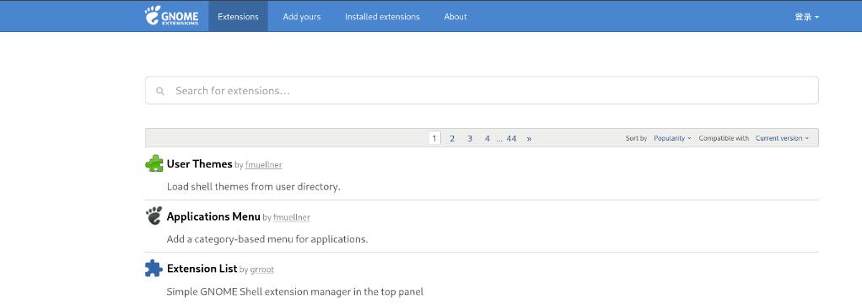Click the Applications Menu footprint icon

[154, 216]
